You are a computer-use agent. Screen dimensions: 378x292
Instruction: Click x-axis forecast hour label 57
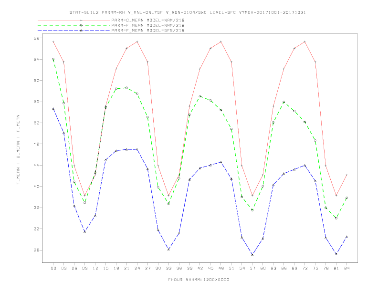pyautogui.click(x=252, y=268)
